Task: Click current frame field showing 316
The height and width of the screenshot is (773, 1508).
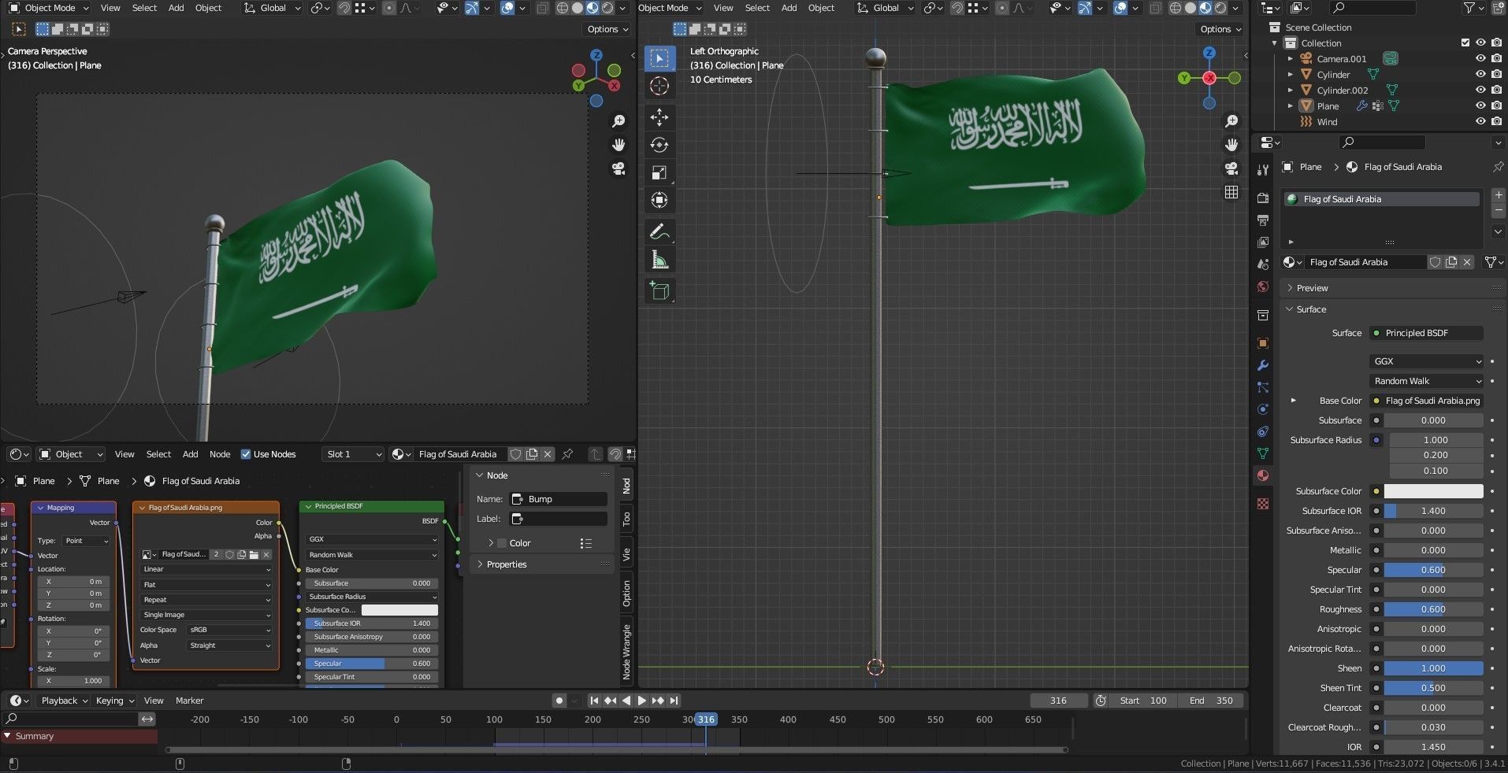Action: click(1058, 701)
